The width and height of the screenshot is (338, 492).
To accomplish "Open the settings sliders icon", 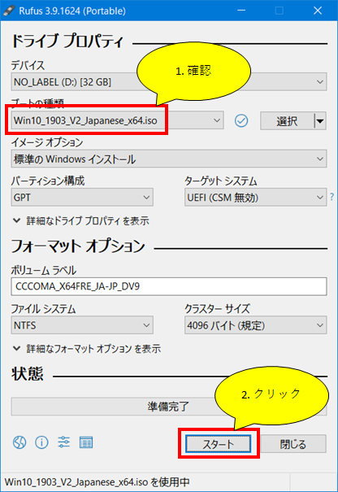I will pyautogui.click(x=63, y=442).
